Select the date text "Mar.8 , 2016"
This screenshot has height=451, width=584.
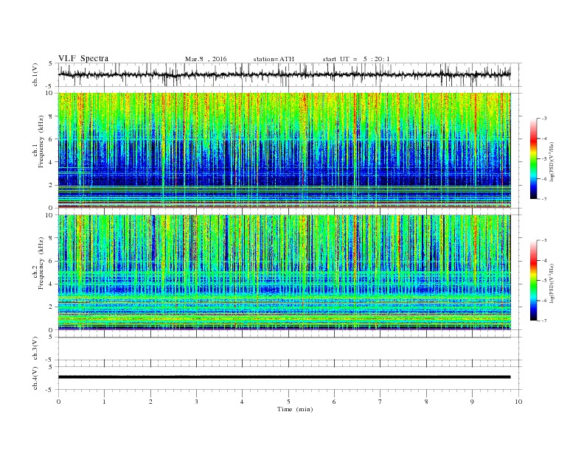pos(206,59)
